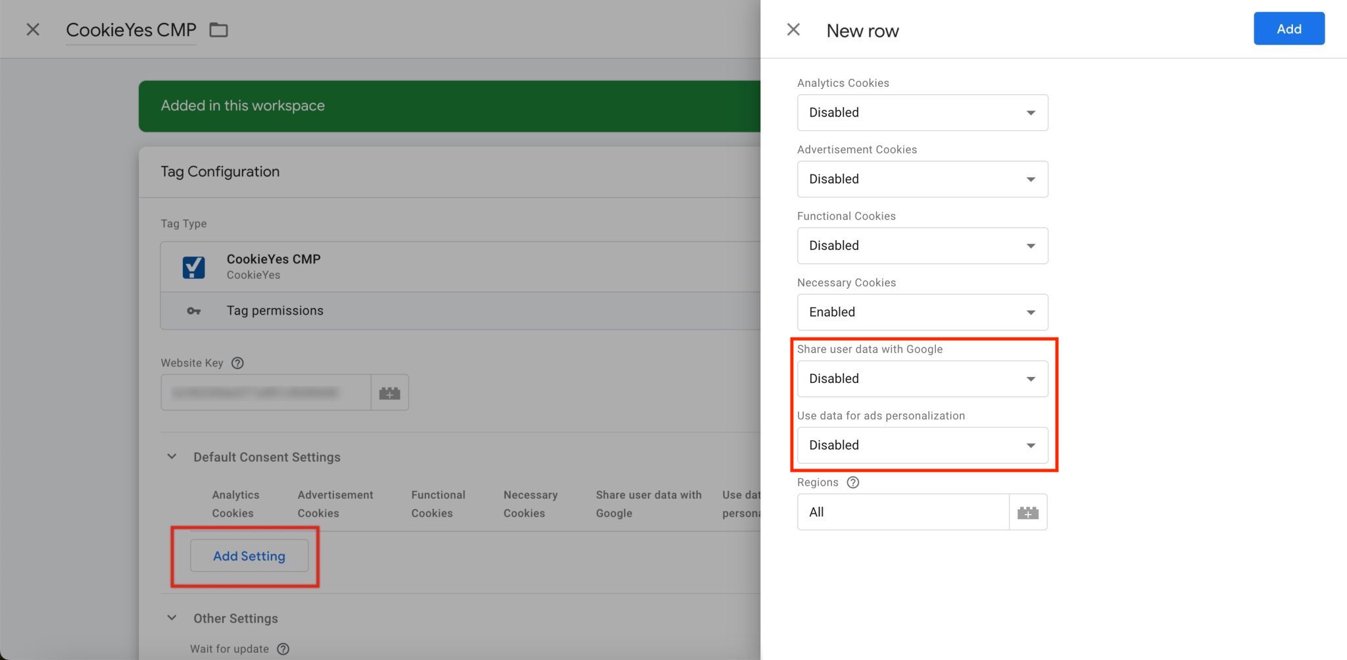
Task: Open the Advertisement Cookies dropdown
Action: [922, 179]
